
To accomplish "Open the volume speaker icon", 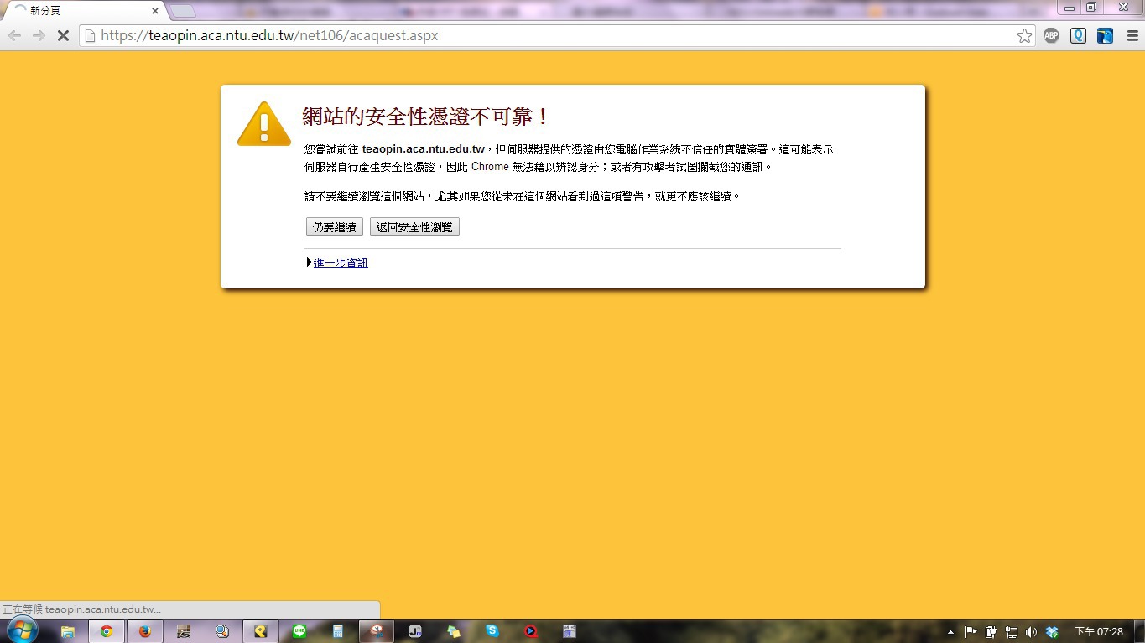I will pyautogui.click(x=1031, y=632).
